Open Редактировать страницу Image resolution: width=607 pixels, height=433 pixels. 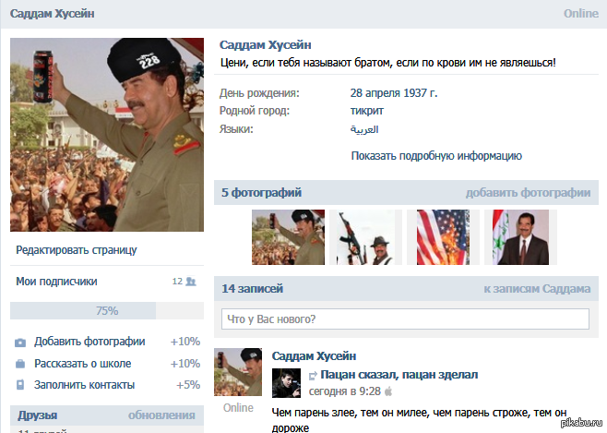(76, 250)
